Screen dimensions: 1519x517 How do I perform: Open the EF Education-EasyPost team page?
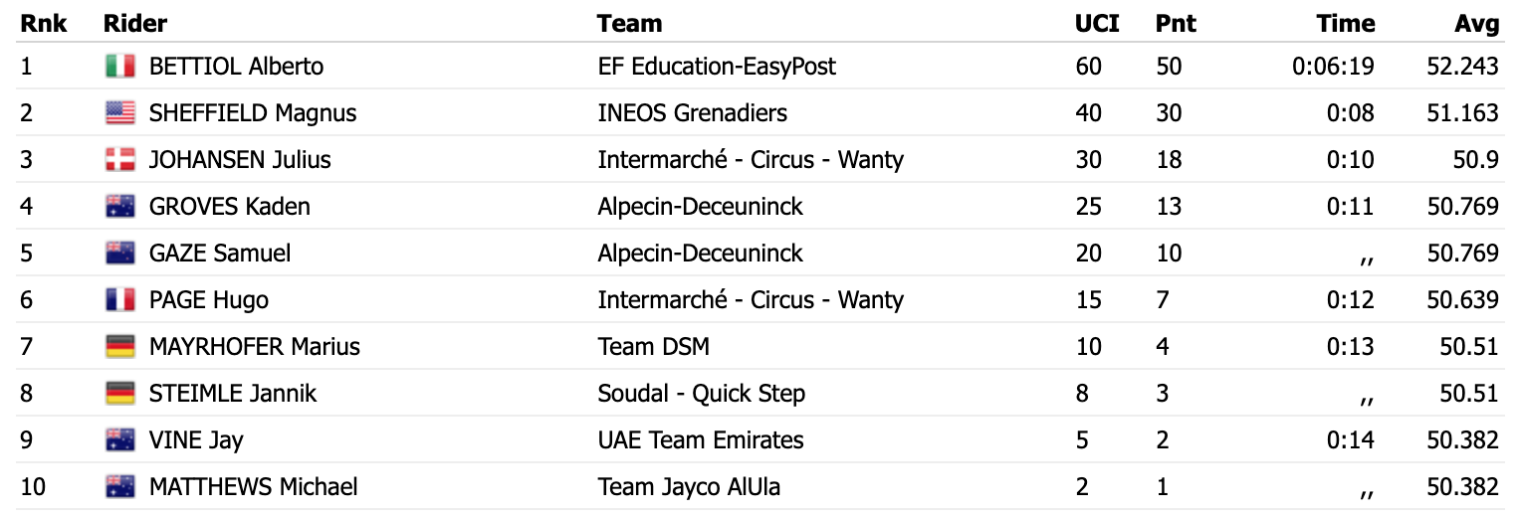point(717,67)
